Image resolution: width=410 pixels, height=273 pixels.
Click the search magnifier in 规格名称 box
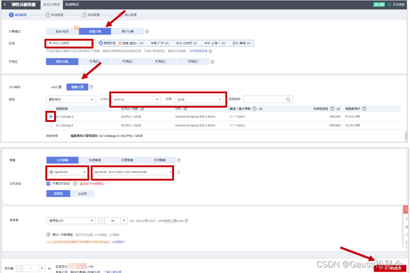coord(288,99)
